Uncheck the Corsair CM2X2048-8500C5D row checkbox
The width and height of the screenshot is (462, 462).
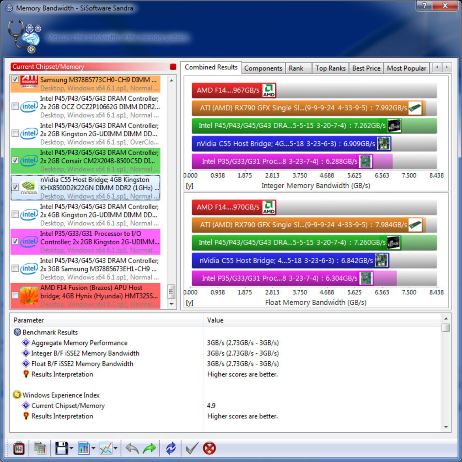(15, 160)
